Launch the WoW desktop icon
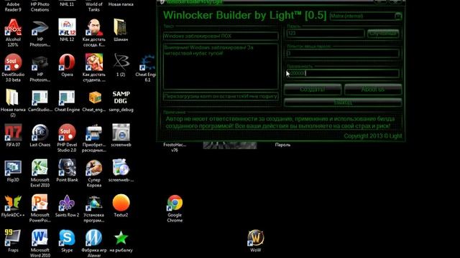Image resolution: width=460 pixels, height=258 pixels. (x=256, y=238)
